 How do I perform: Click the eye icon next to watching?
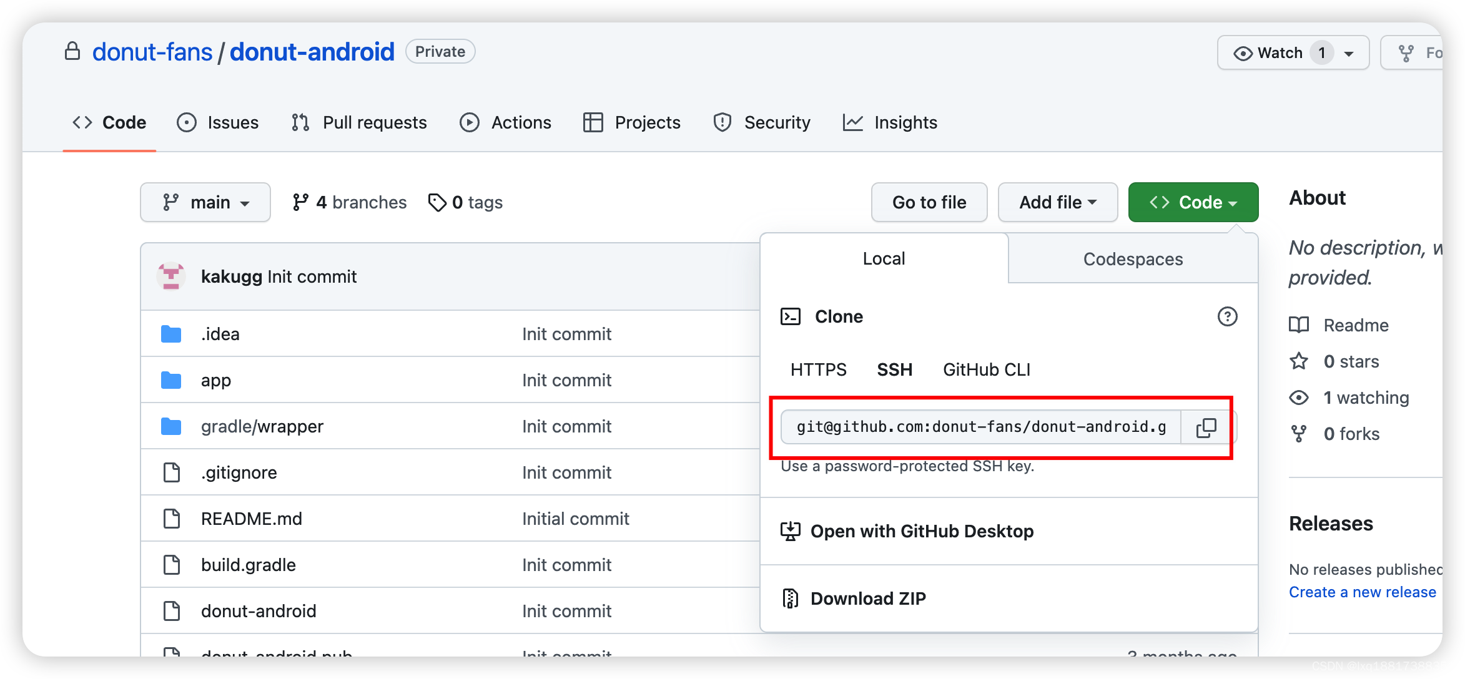[1299, 398]
